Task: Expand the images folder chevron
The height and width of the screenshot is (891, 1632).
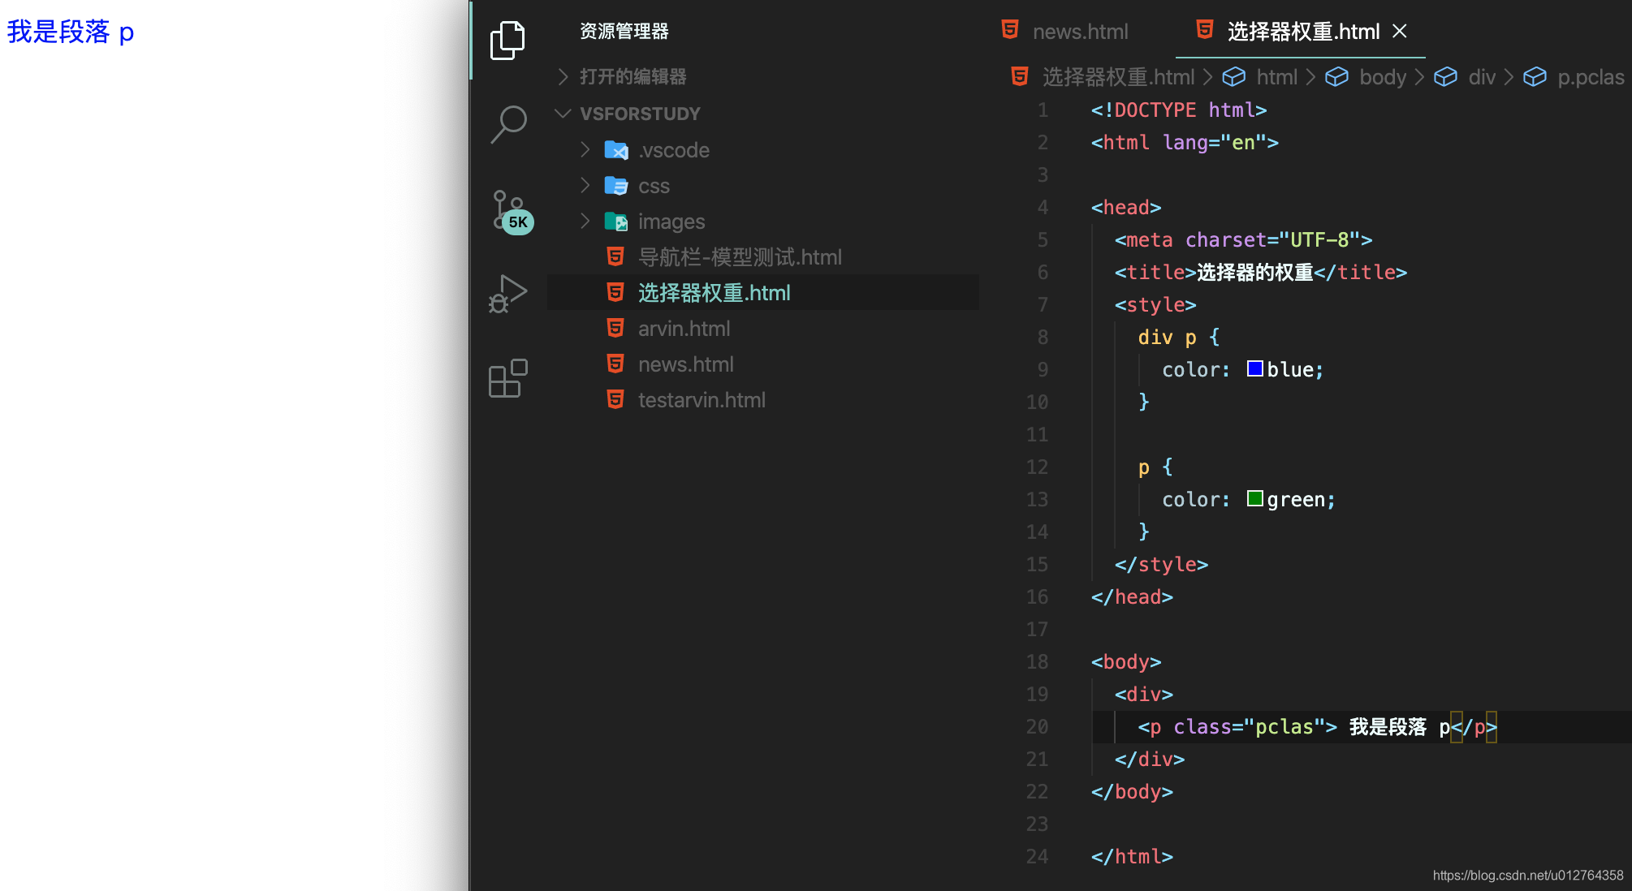Action: click(585, 221)
